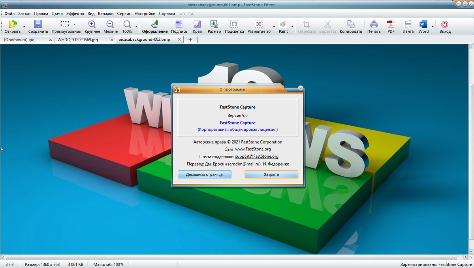Expand the dropdown arrow next to Открыть
Screen dimensions: 474x268
[x=24, y=27]
